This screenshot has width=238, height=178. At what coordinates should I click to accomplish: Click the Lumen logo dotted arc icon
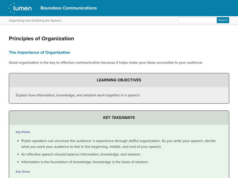point(12,8)
